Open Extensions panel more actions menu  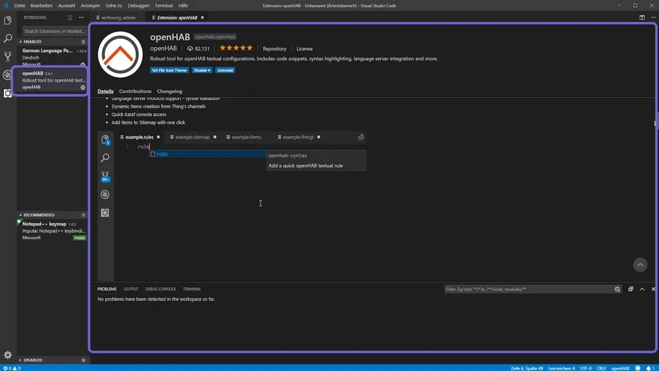pyautogui.click(x=81, y=17)
